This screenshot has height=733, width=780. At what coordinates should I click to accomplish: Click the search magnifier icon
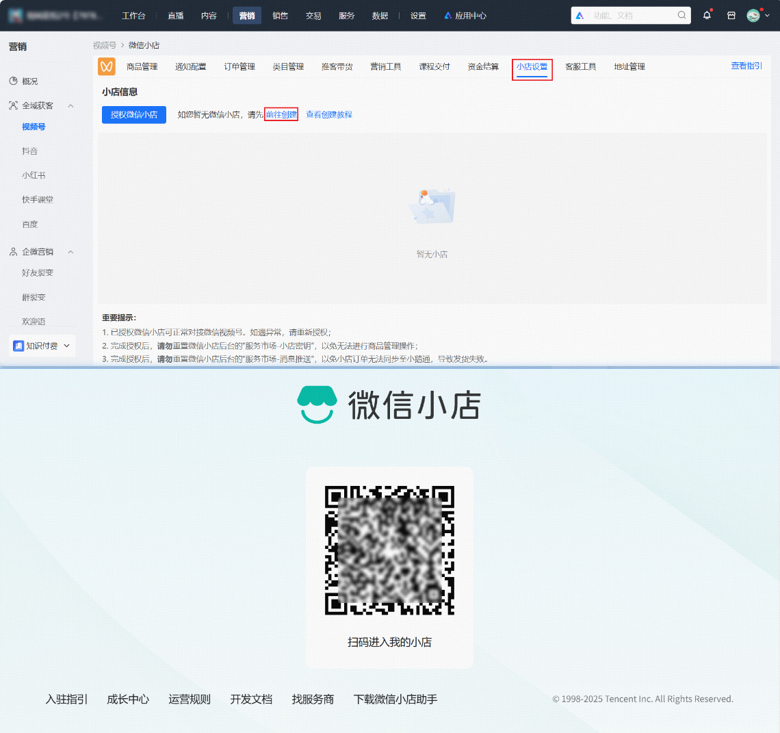(681, 16)
